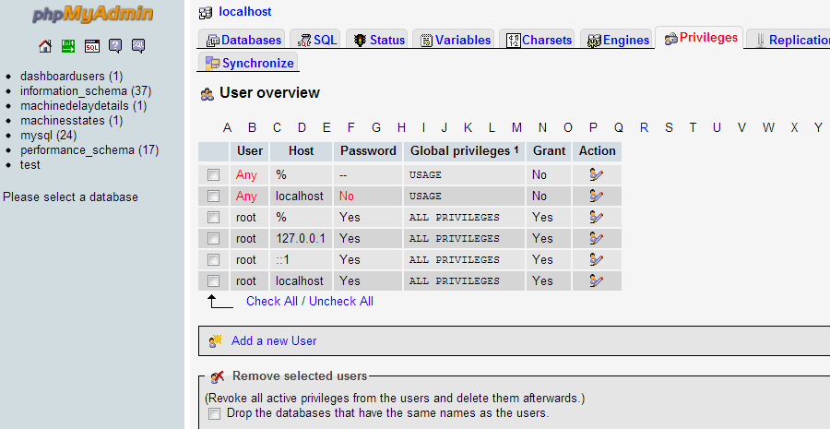Open the Home icon in the sidebar
Viewport: 830px width, 429px height.
45,46
